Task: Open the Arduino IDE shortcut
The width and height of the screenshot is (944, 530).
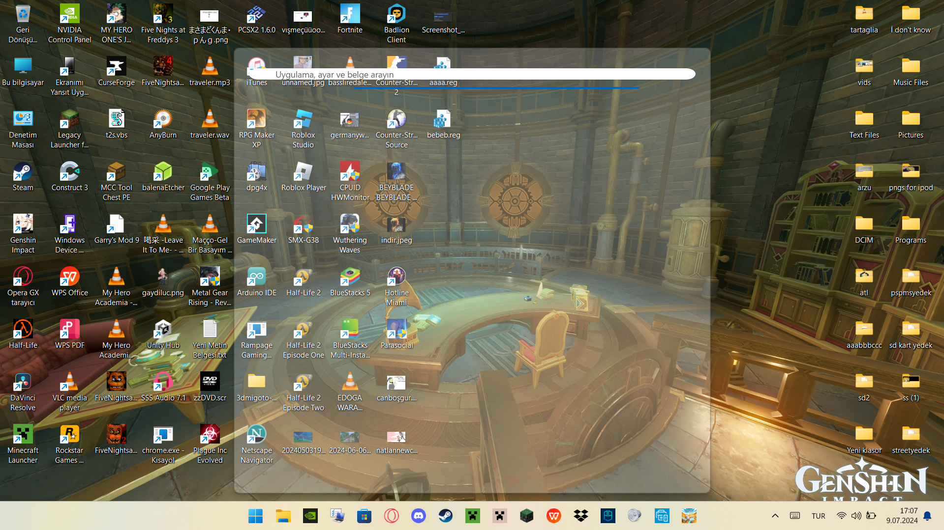Action: point(256,281)
